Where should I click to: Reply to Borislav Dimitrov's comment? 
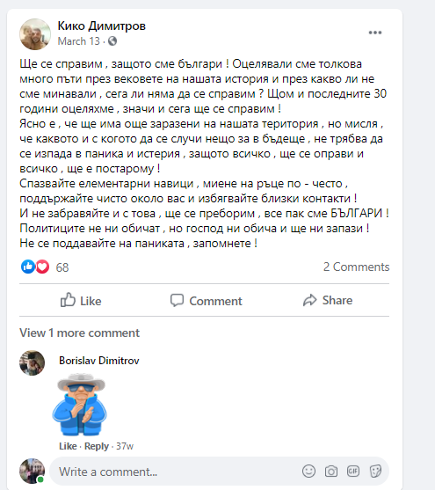(x=97, y=446)
